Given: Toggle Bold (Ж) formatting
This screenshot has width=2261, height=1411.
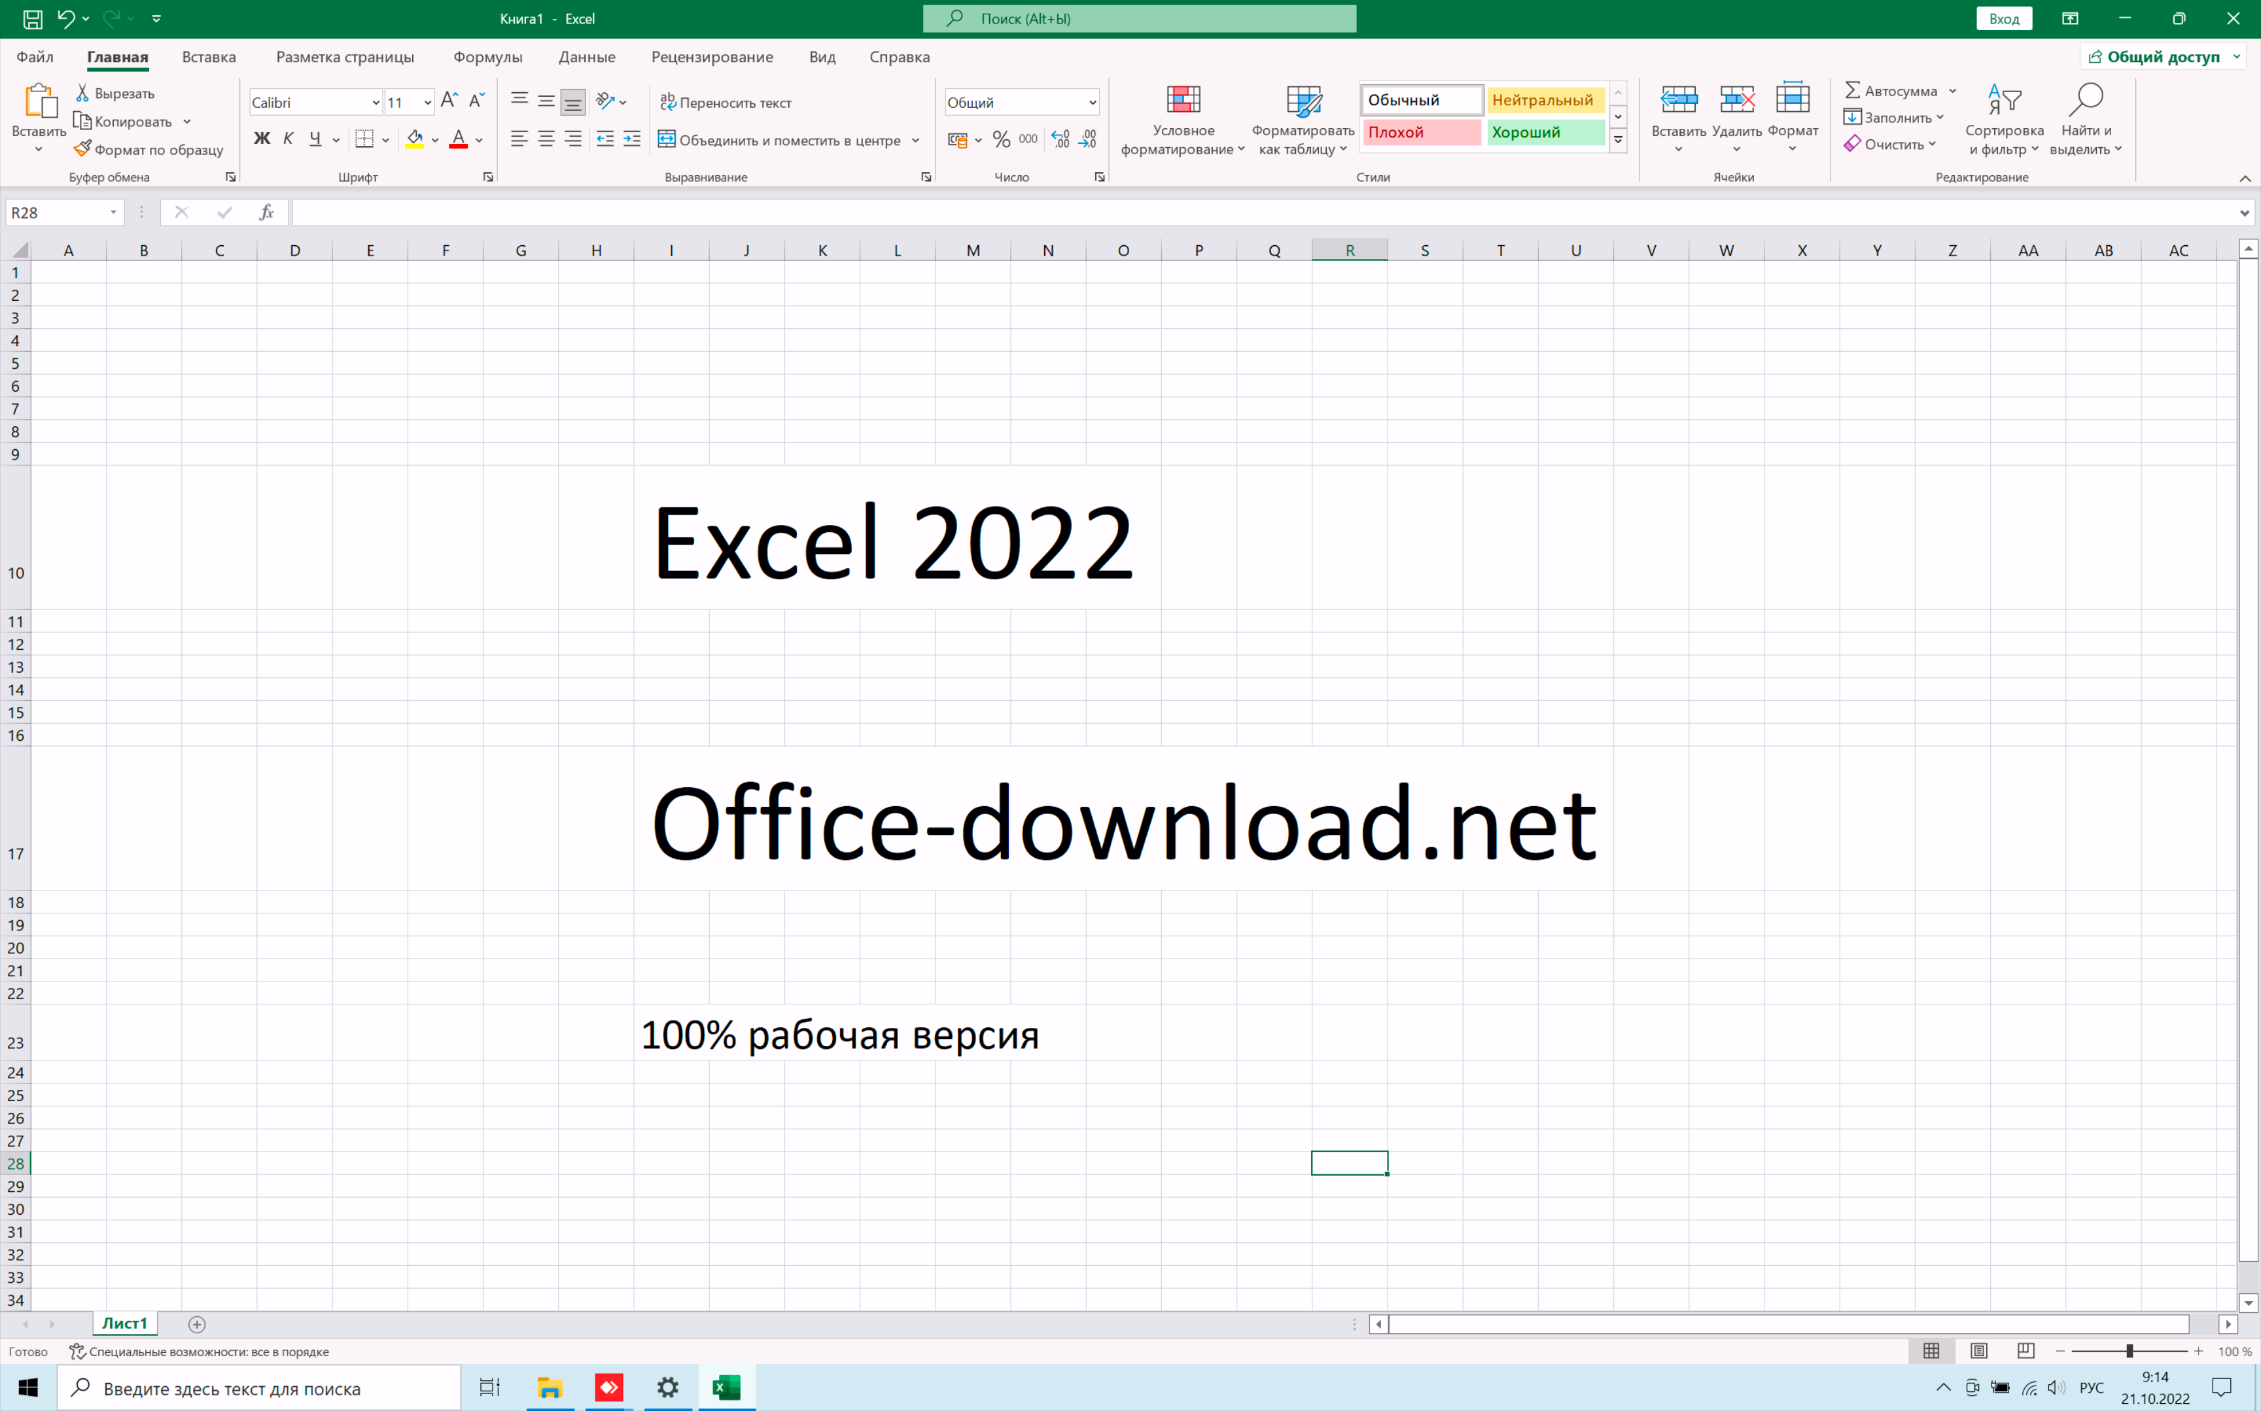Looking at the screenshot, I should click(x=262, y=139).
